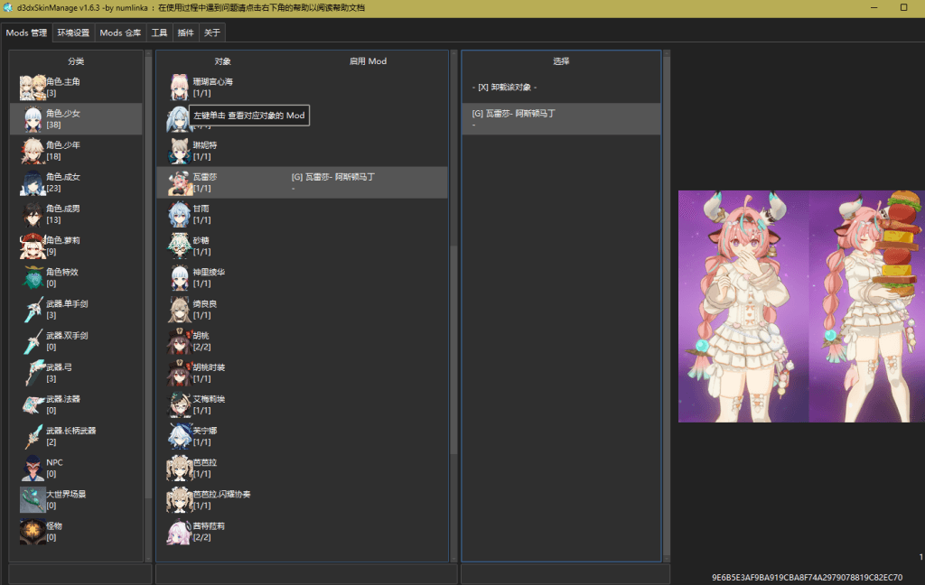Click the 卸载该对象 uninstall option
This screenshot has height=585, width=925.
click(x=504, y=88)
